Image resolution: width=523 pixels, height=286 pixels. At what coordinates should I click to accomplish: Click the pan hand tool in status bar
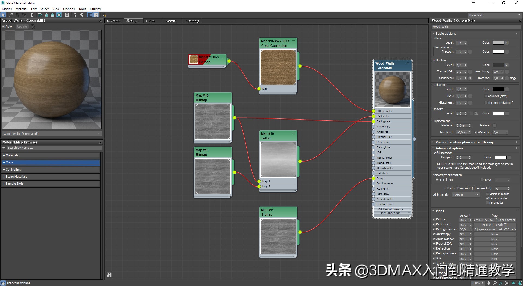pyautogui.click(x=488, y=283)
